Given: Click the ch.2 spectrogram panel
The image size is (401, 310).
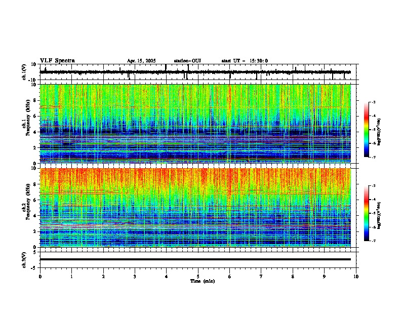Looking at the screenshot, I should tap(195, 208).
